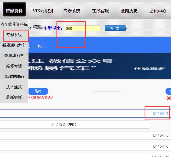This screenshot has height=157, width=171.
Task: Click the 回上一级 link
Action: pos(35,46)
